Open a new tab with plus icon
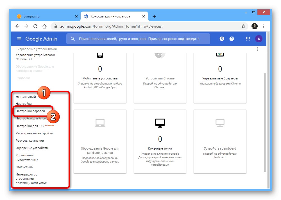Viewport: 281px width, 200px height. tap(154, 16)
